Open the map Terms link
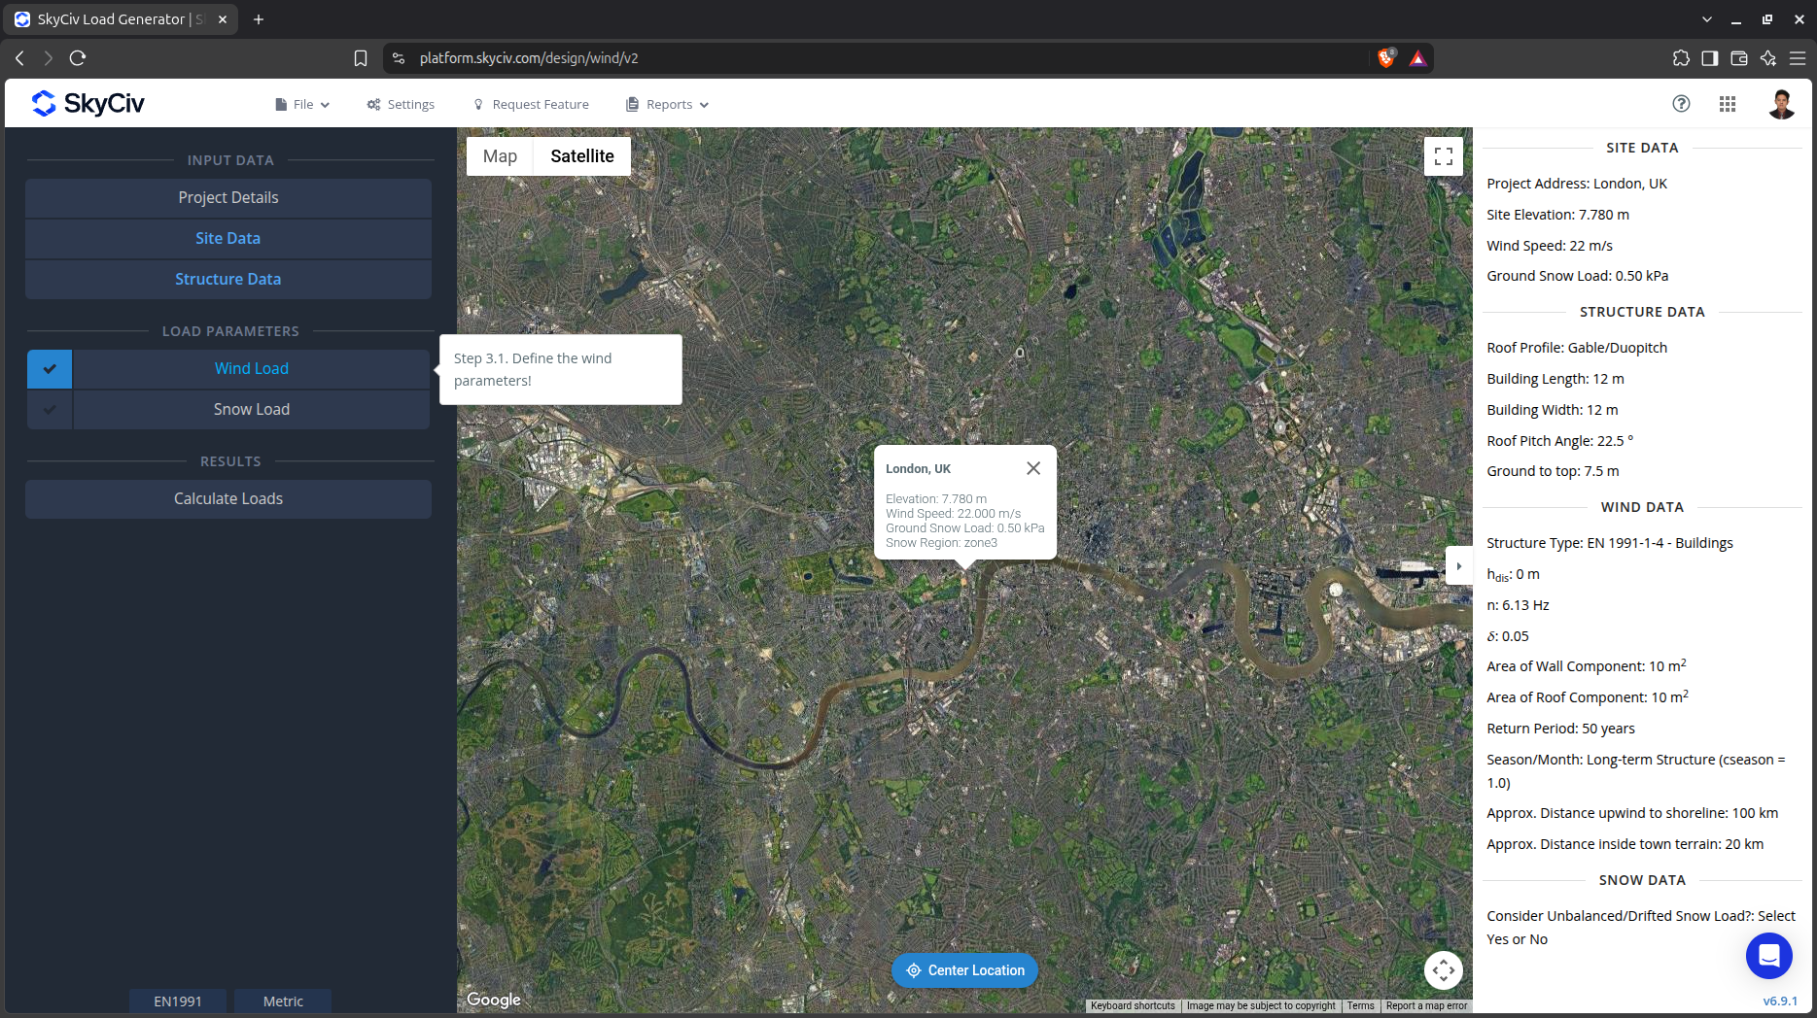 coord(1360,1006)
